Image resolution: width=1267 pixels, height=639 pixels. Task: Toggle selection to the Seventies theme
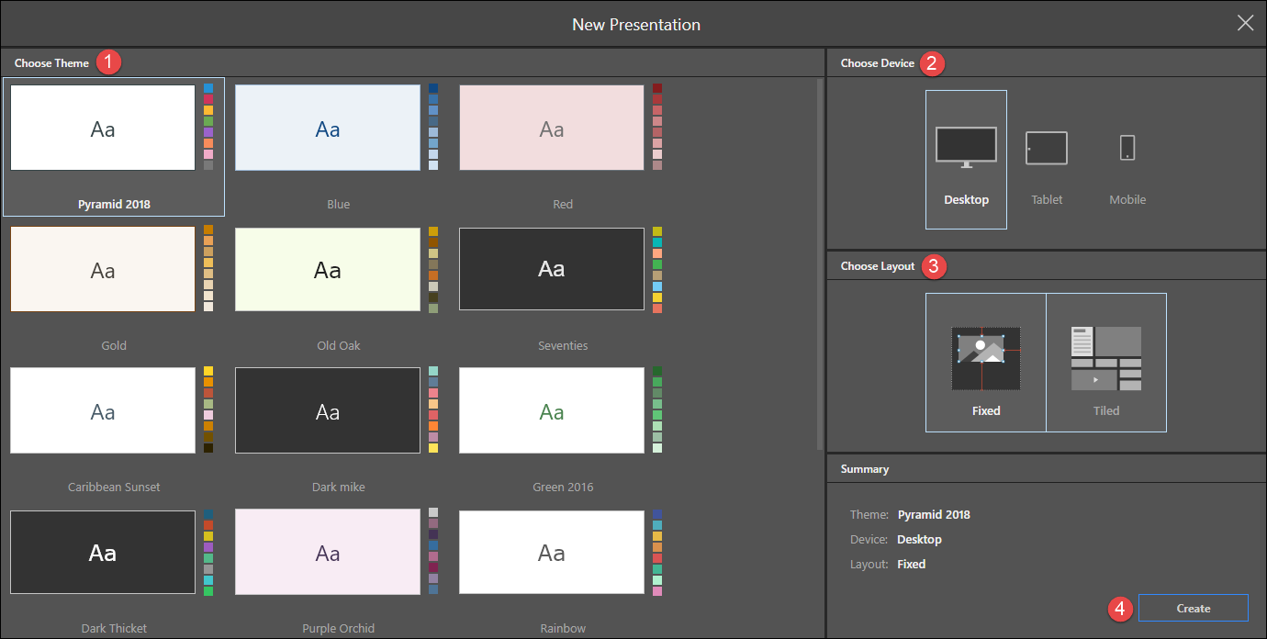click(551, 269)
